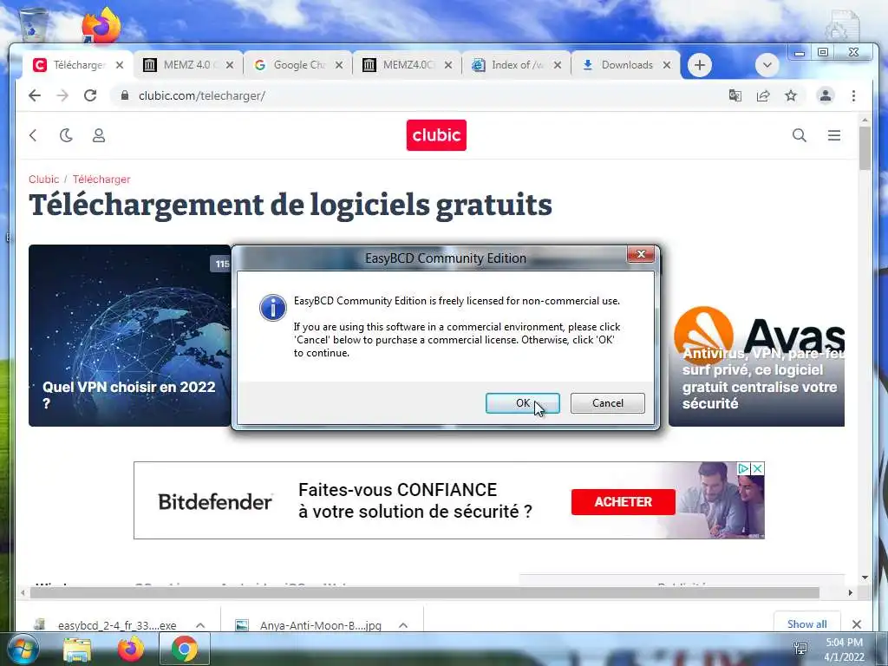Open the Chrome three-dot menu
The height and width of the screenshot is (666, 888).
coord(853,95)
